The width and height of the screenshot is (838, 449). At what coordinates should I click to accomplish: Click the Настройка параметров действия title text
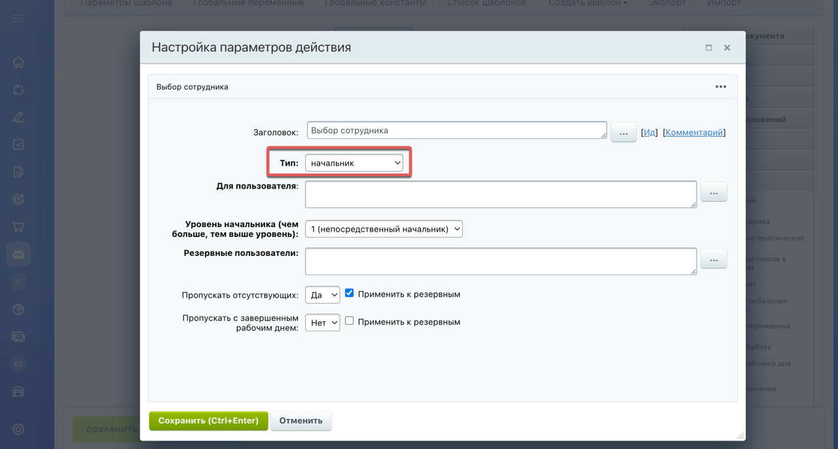251,47
